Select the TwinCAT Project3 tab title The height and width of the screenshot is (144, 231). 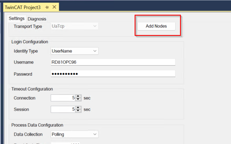click(x=23, y=7)
